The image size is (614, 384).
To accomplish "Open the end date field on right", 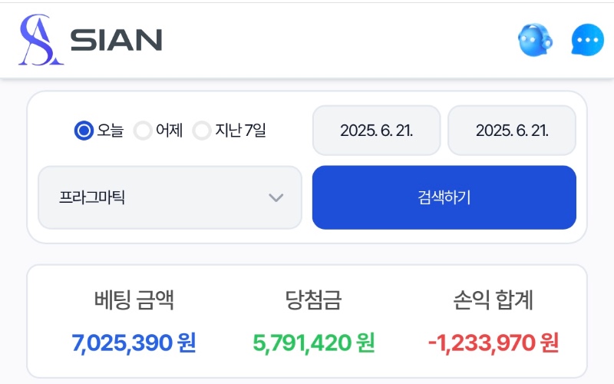I will (512, 131).
